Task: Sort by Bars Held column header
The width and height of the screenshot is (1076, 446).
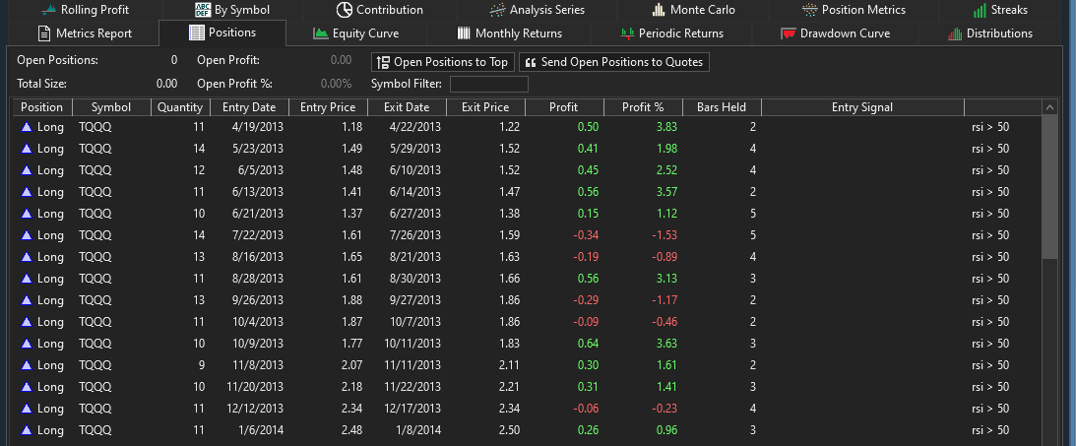Action: coord(721,107)
